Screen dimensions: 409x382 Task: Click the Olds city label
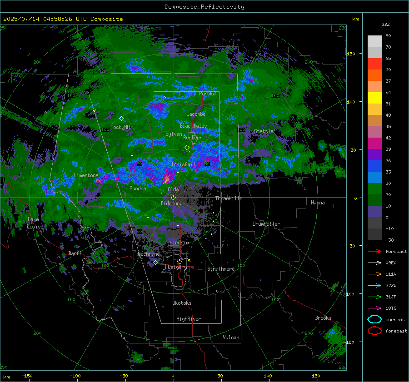(173, 189)
